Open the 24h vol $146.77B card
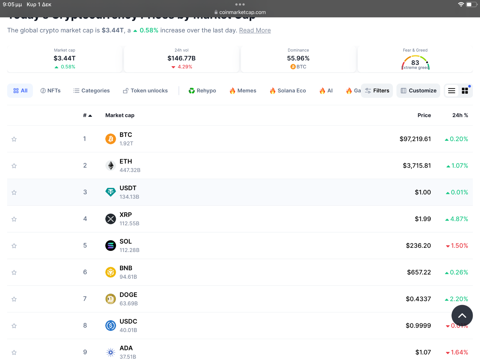Viewport: 480px width, 360px height. point(181,59)
